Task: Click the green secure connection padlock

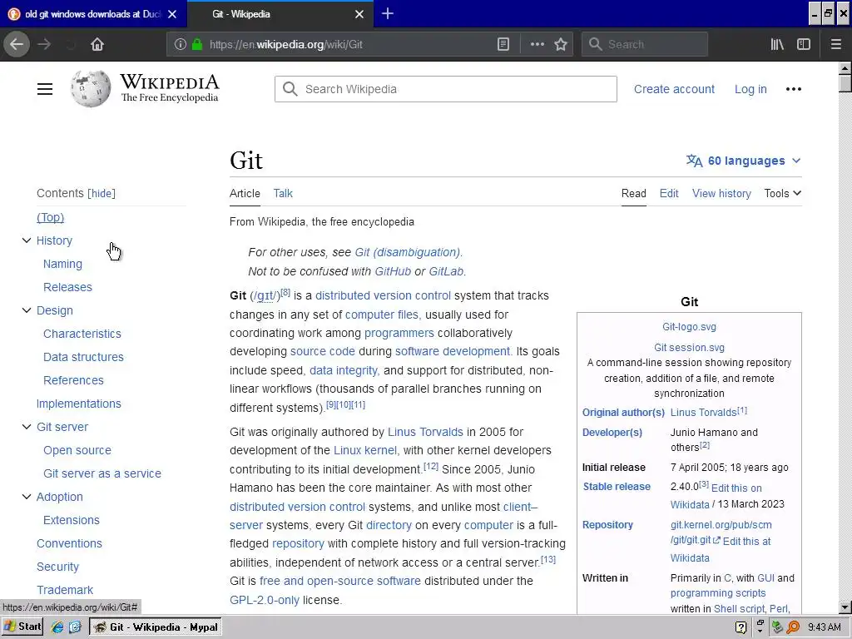Action: 197,45
